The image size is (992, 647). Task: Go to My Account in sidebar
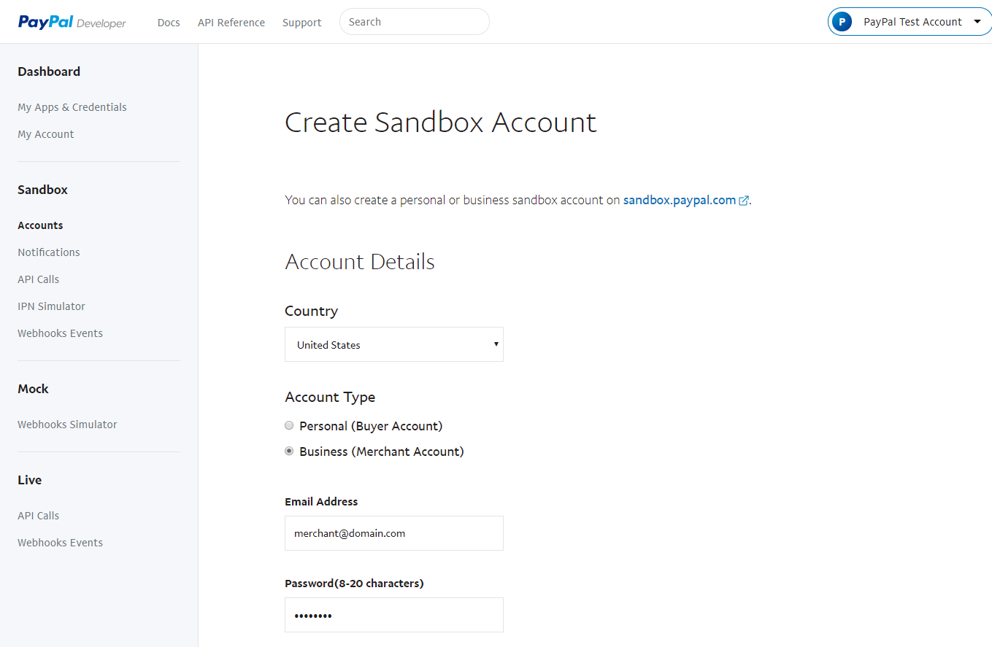[x=46, y=134]
